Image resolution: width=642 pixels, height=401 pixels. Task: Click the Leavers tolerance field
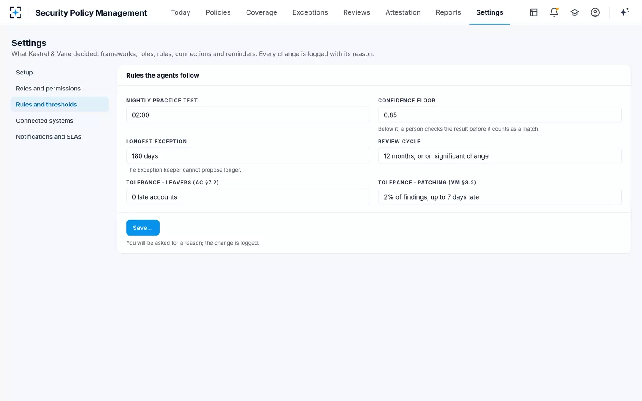click(x=248, y=197)
